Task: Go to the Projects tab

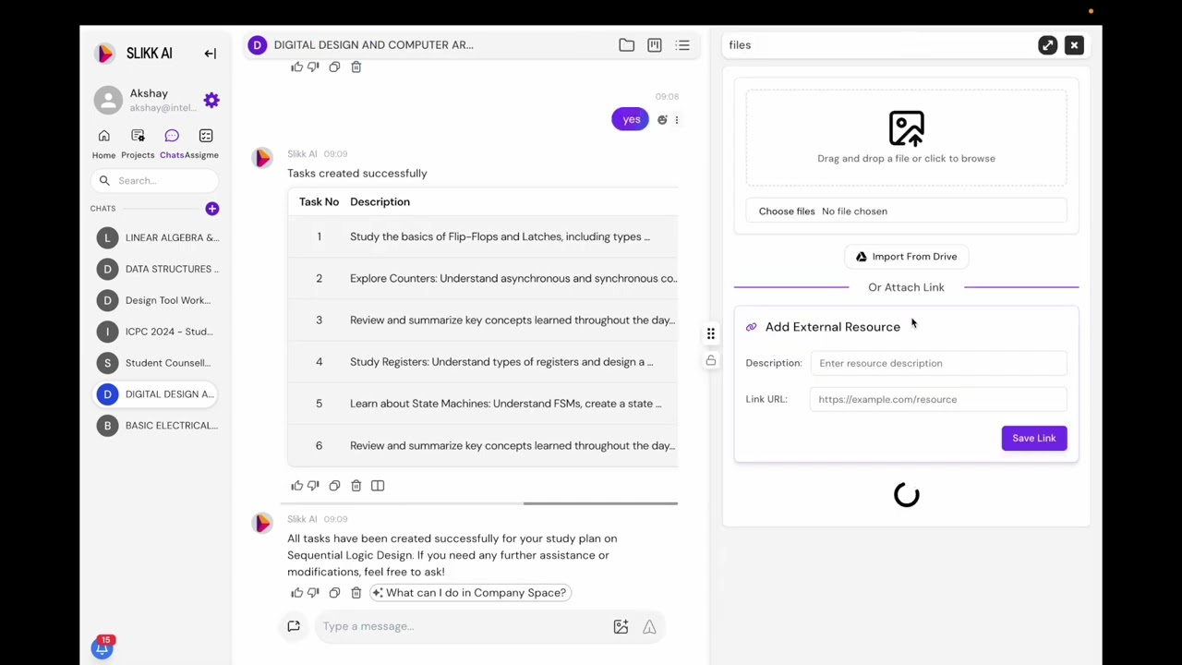Action: tap(138, 144)
